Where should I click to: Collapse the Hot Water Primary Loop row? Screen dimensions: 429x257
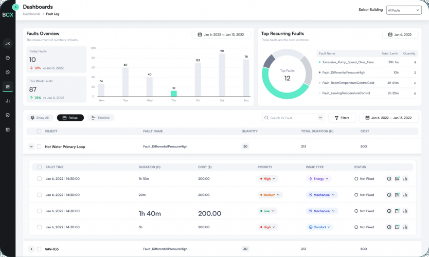tap(31, 146)
